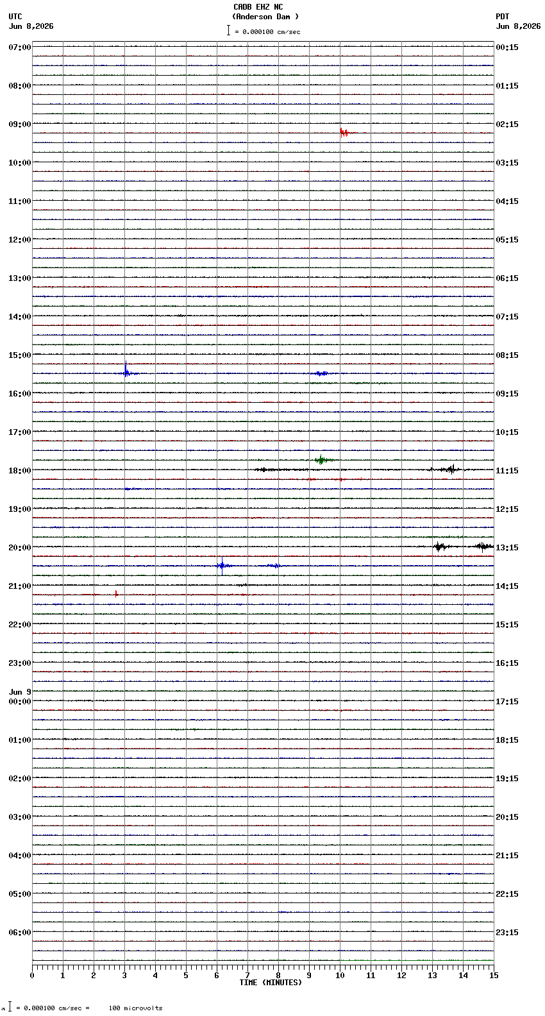The height and width of the screenshot is (1016, 545).
Task: Click the 11:15 PDT time label
Action: coord(507,471)
